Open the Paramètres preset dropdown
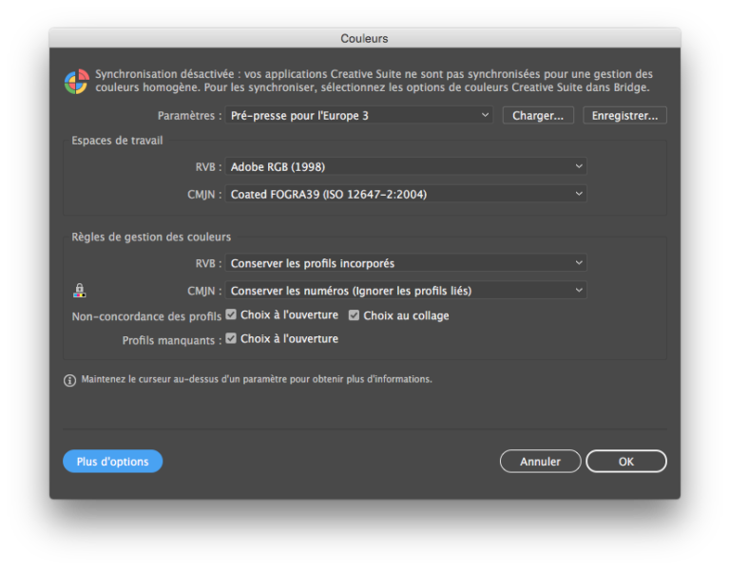 pos(359,116)
